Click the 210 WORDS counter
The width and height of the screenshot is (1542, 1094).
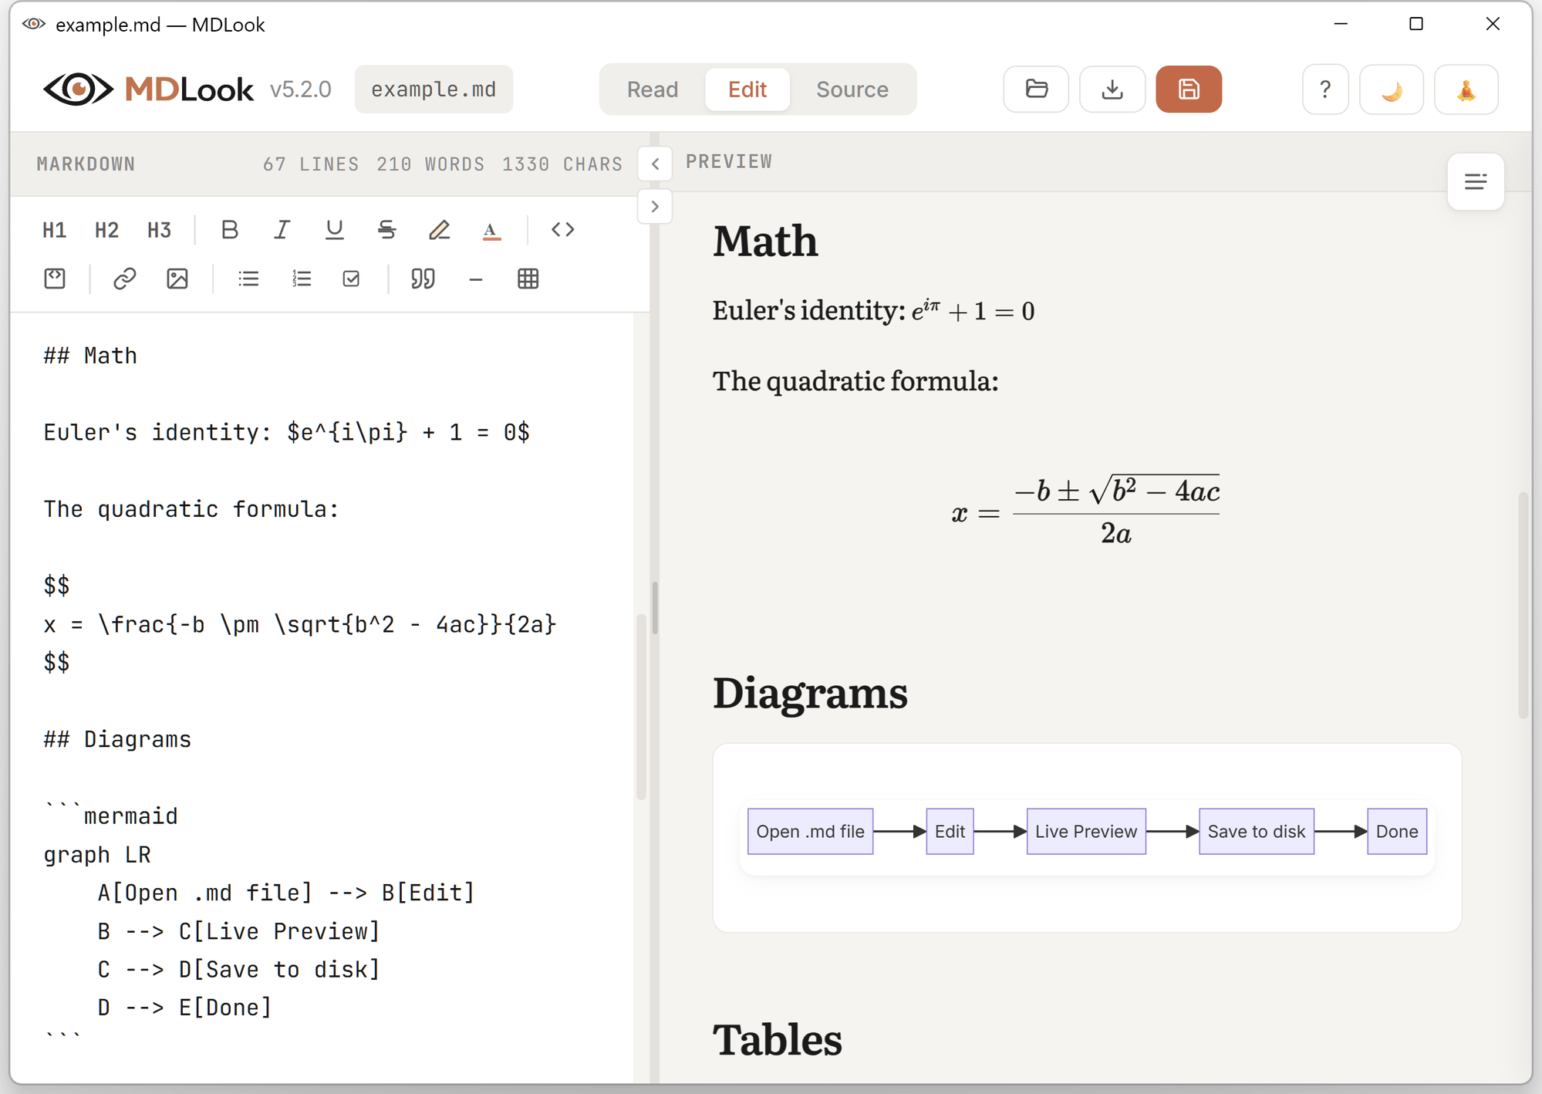point(430,164)
